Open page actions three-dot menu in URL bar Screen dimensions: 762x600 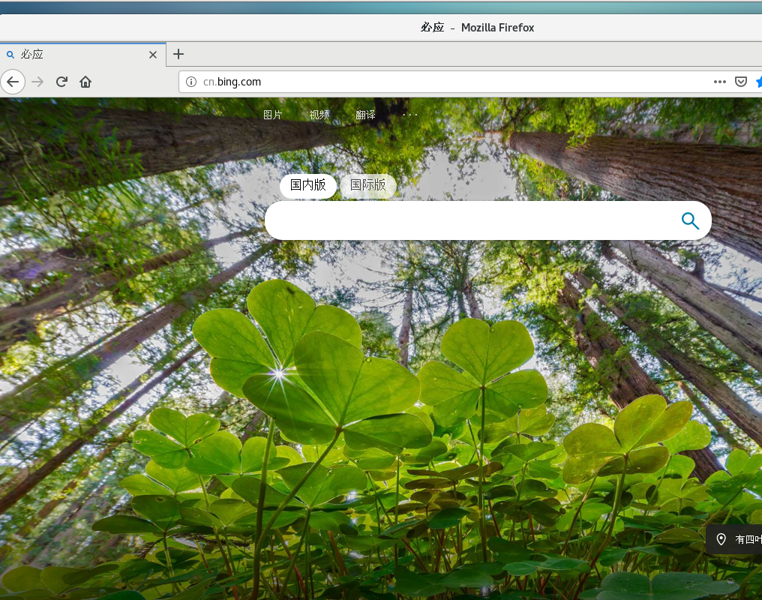click(720, 82)
